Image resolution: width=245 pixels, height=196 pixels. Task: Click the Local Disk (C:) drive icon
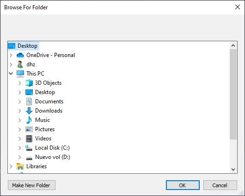(x=29, y=148)
